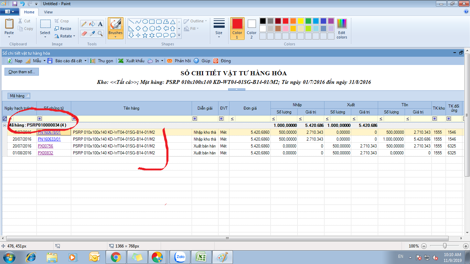Open the Home ribbon tab
This screenshot has width=470, height=264.
pyautogui.click(x=29, y=12)
